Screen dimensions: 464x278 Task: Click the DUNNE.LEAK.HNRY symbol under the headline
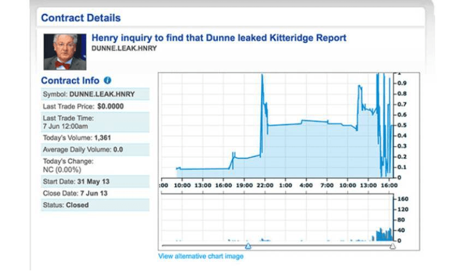click(124, 49)
